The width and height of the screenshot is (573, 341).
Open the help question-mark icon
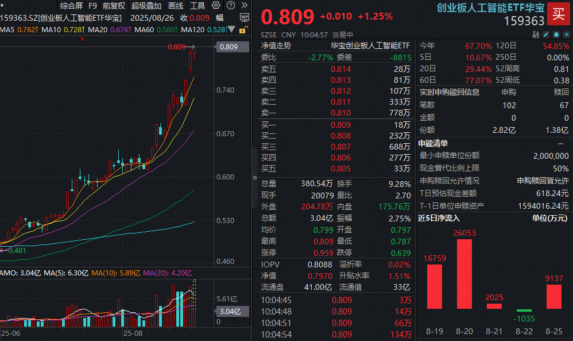click(x=230, y=5)
